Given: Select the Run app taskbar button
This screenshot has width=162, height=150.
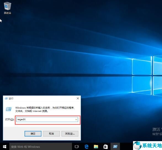Looking at the screenshot, I should click(x=115, y=147).
